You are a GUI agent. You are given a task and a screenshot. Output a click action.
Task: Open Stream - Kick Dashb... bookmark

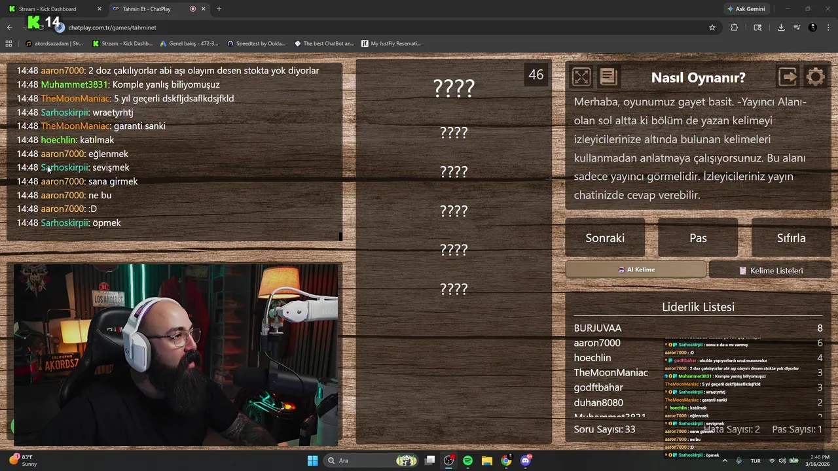122,44
